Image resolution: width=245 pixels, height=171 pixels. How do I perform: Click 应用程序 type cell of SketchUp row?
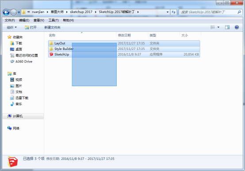[x=156, y=54]
